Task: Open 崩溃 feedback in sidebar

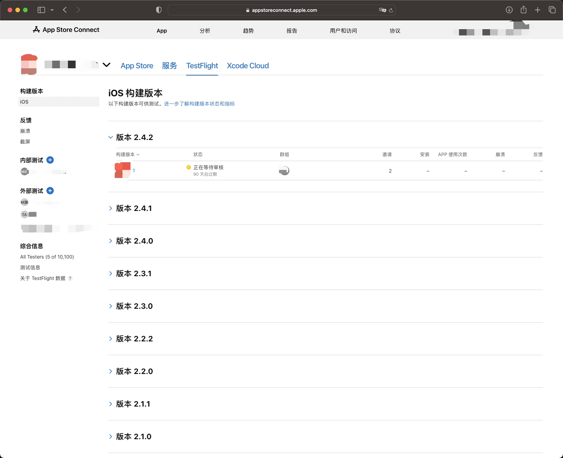Action: pos(25,131)
